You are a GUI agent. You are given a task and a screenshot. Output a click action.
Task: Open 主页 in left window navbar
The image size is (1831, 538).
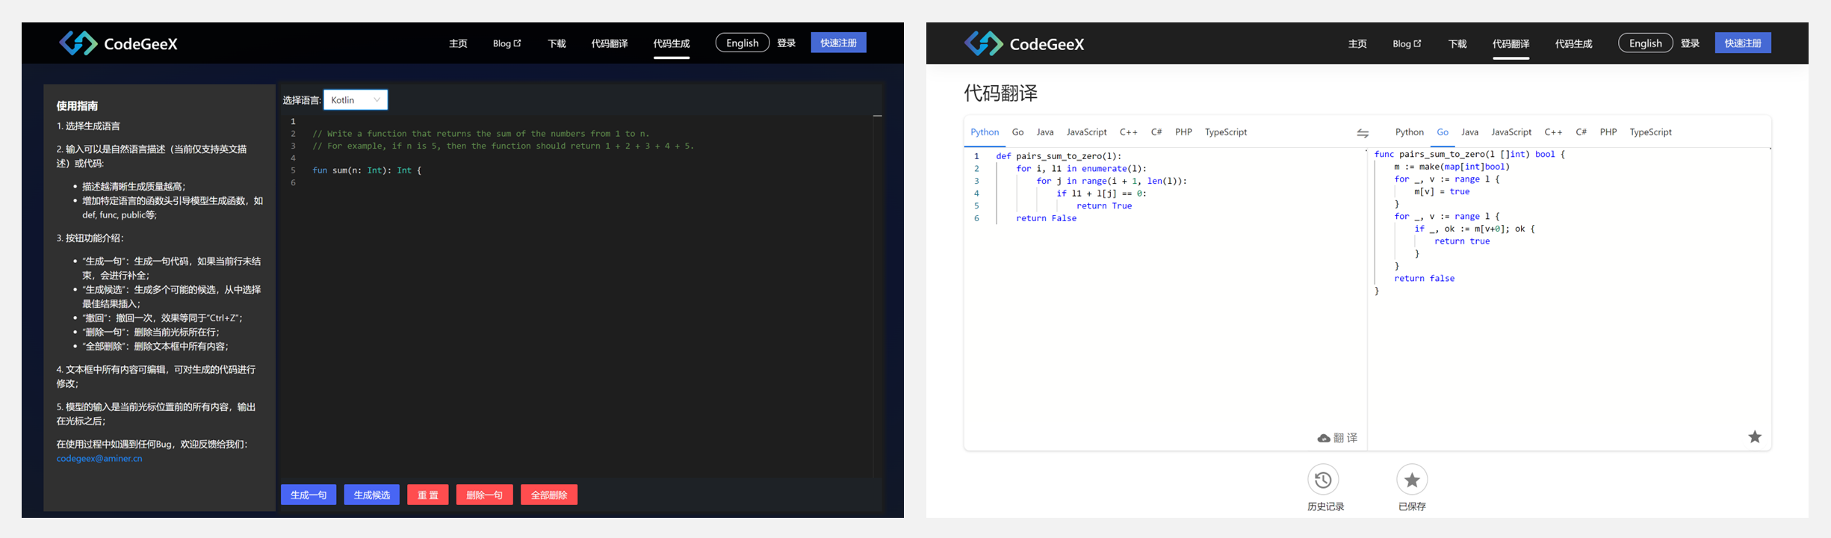tap(458, 43)
